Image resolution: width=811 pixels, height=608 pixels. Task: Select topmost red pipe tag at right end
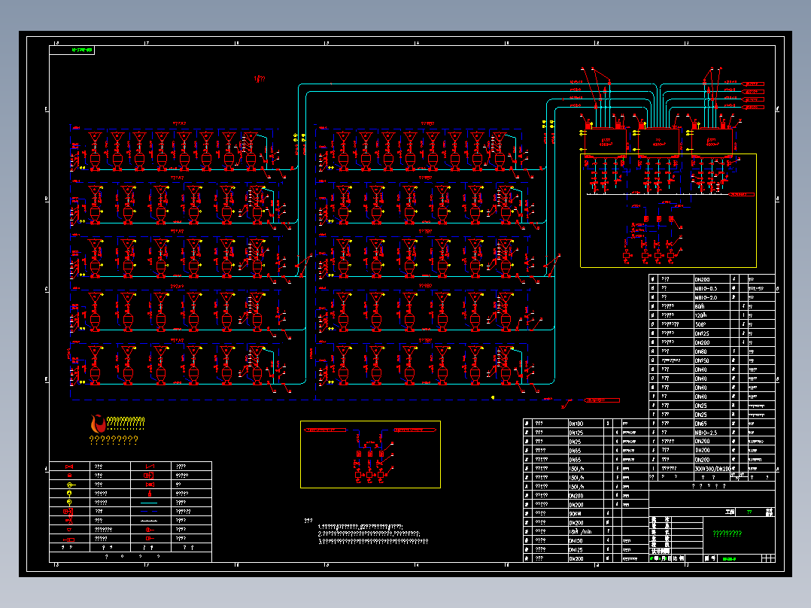[752, 84]
